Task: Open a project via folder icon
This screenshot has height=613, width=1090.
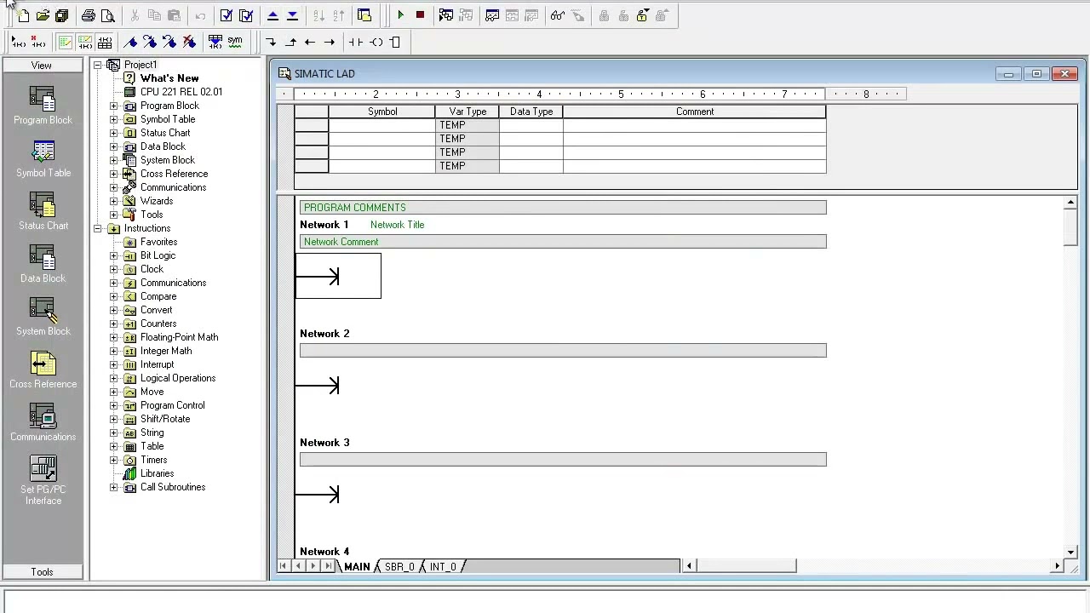Action: tap(43, 15)
